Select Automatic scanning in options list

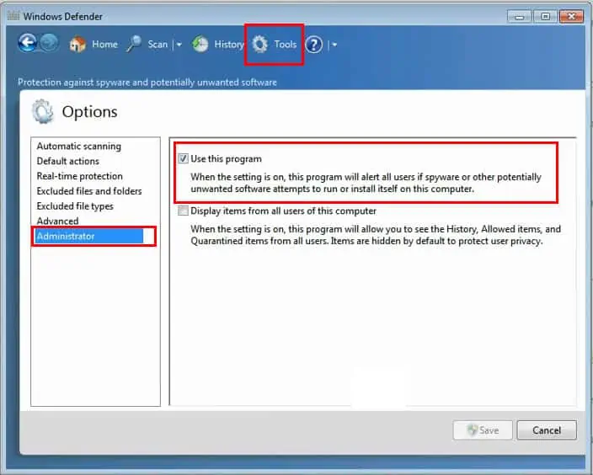tap(78, 147)
